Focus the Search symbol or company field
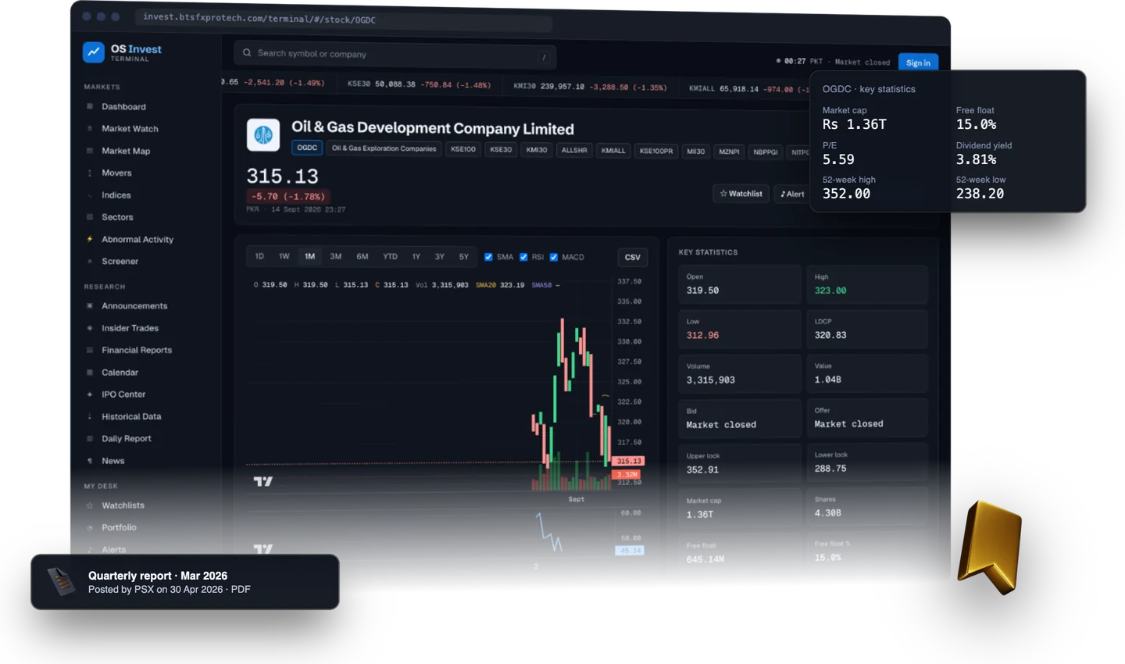 pos(395,55)
